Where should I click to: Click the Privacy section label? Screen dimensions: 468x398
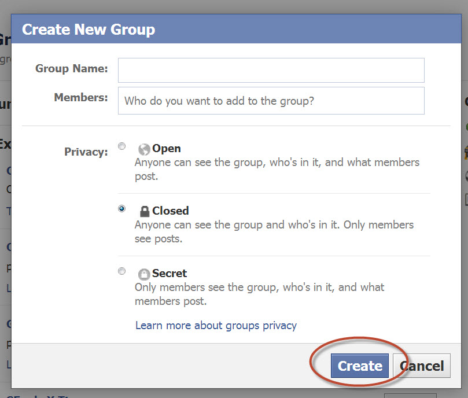pyautogui.click(x=86, y=152)
